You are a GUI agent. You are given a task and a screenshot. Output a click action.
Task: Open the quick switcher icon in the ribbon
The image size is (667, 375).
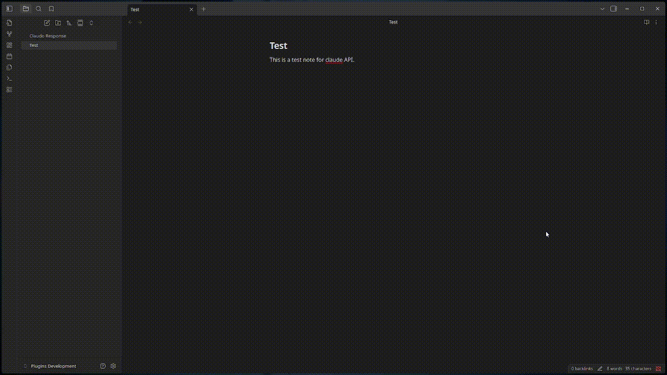9,23
